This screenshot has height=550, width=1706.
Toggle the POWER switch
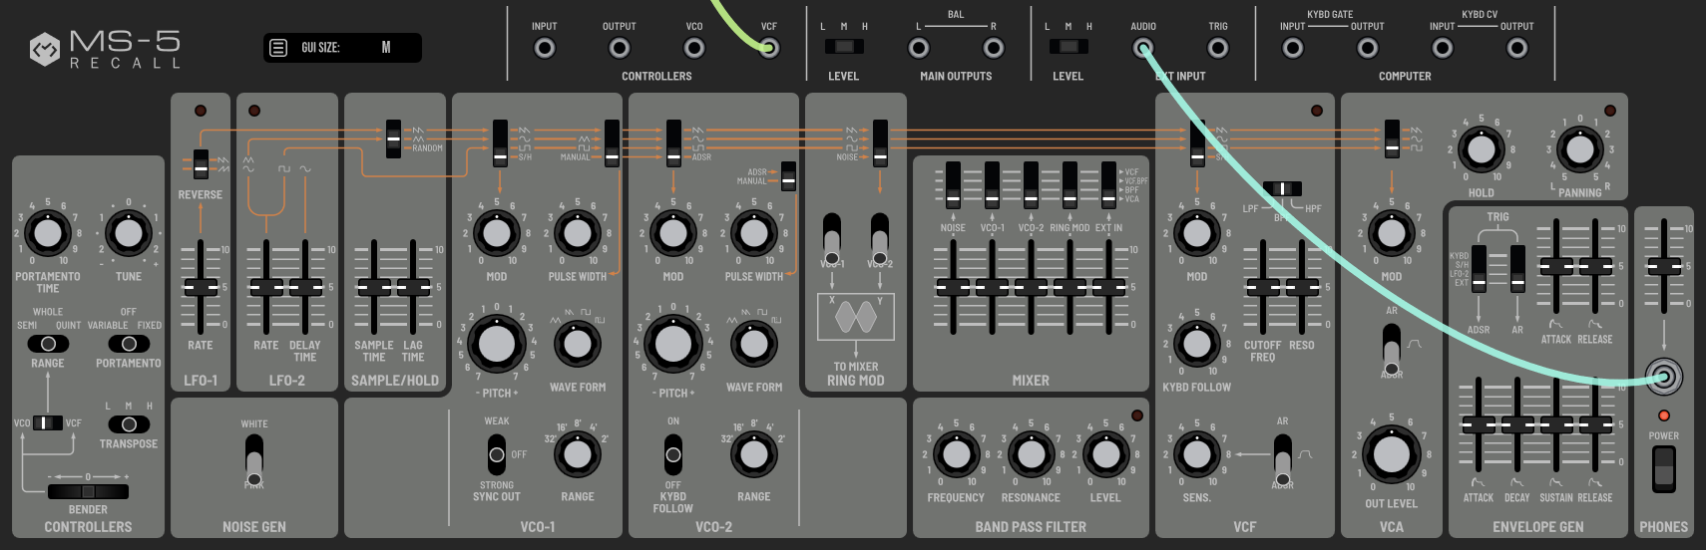point(1663,468)
